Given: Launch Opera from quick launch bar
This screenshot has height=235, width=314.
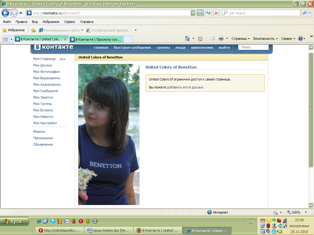Looking at the screenshot, I should pyautogui.click(x=81, y=221).
